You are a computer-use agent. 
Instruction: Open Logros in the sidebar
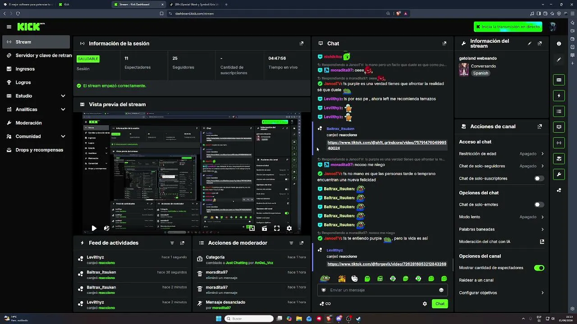[36, 82]
